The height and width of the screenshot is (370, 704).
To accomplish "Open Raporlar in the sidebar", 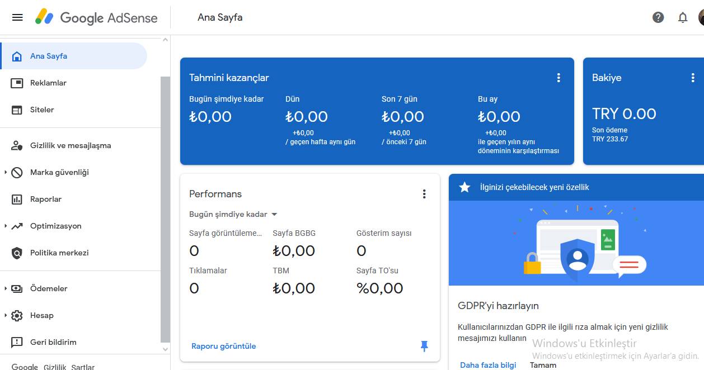I will coord(73,199).
